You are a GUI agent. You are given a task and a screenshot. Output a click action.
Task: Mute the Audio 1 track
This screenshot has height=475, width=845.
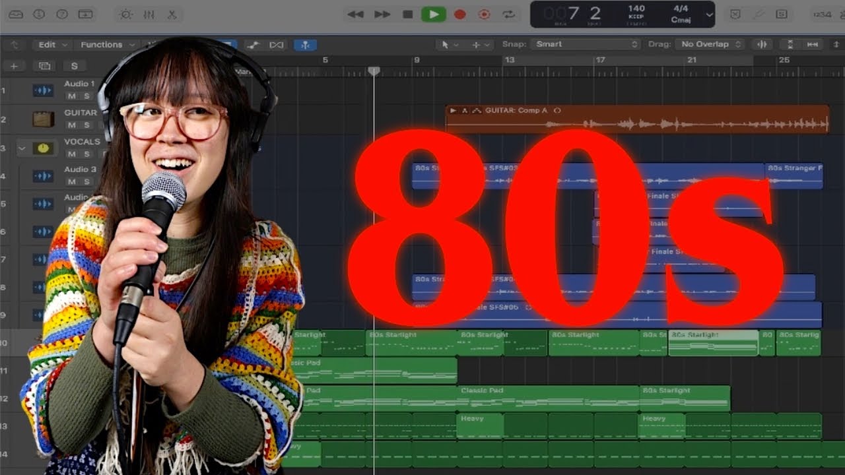tap(71, 96)
